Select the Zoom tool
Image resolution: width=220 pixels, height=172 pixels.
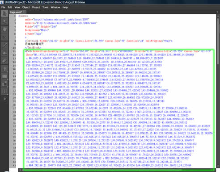coord(4,37)
